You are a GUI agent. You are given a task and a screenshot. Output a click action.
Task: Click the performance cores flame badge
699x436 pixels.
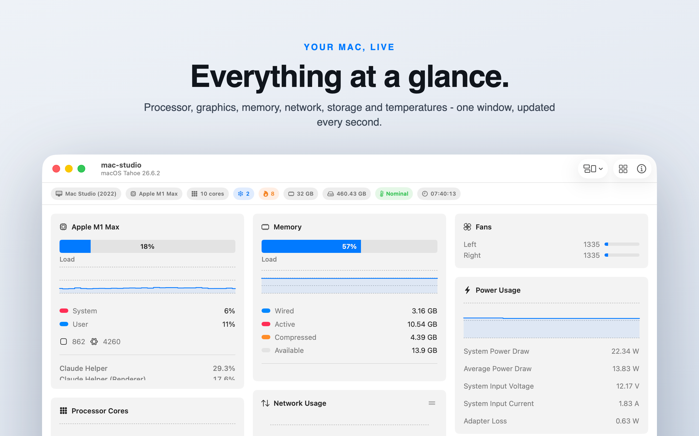pyautogui.click(x=269, y=194)
